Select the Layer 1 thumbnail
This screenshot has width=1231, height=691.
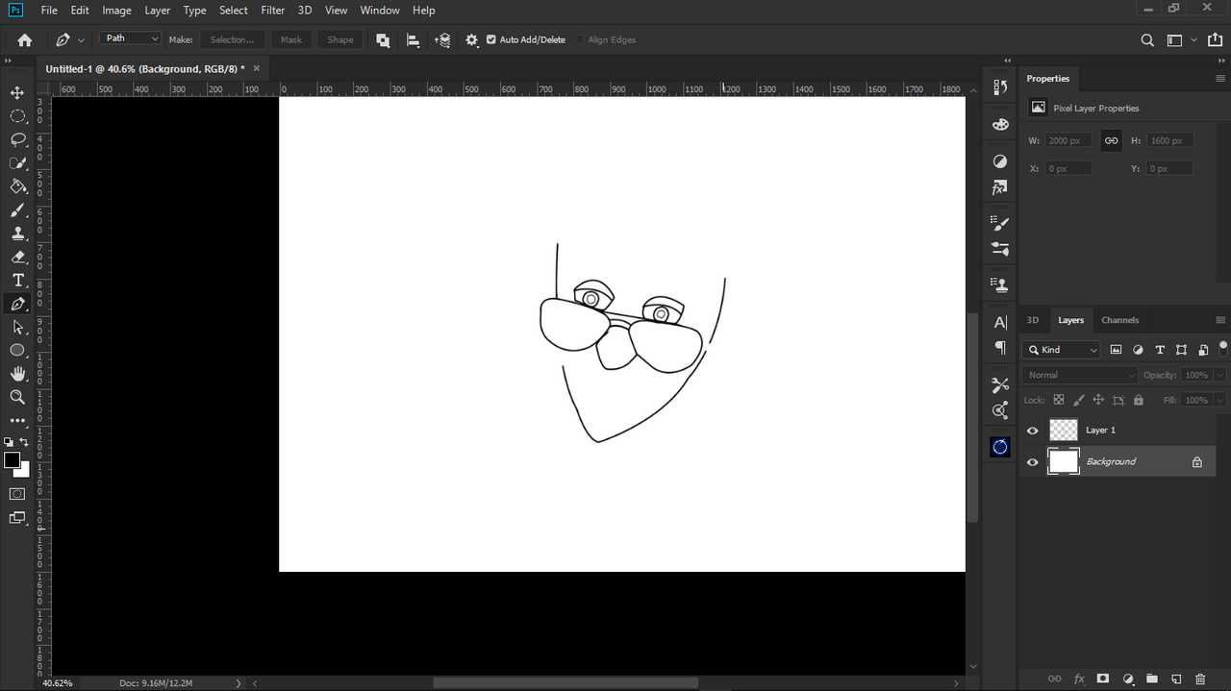click(x=1063, y=431)
